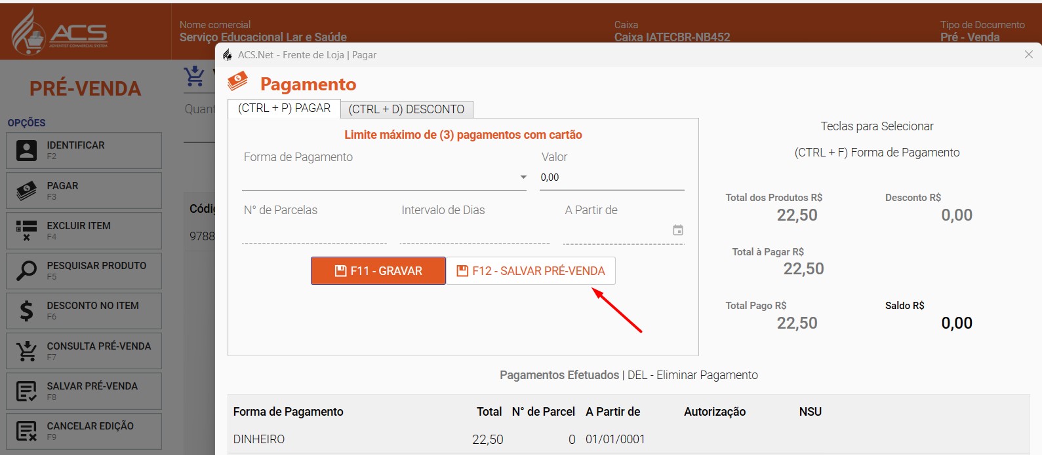Click the (CTRL + F) Forma de Pagamento hint
This screenshot has height=455, width=1042.
click(877, 153)
